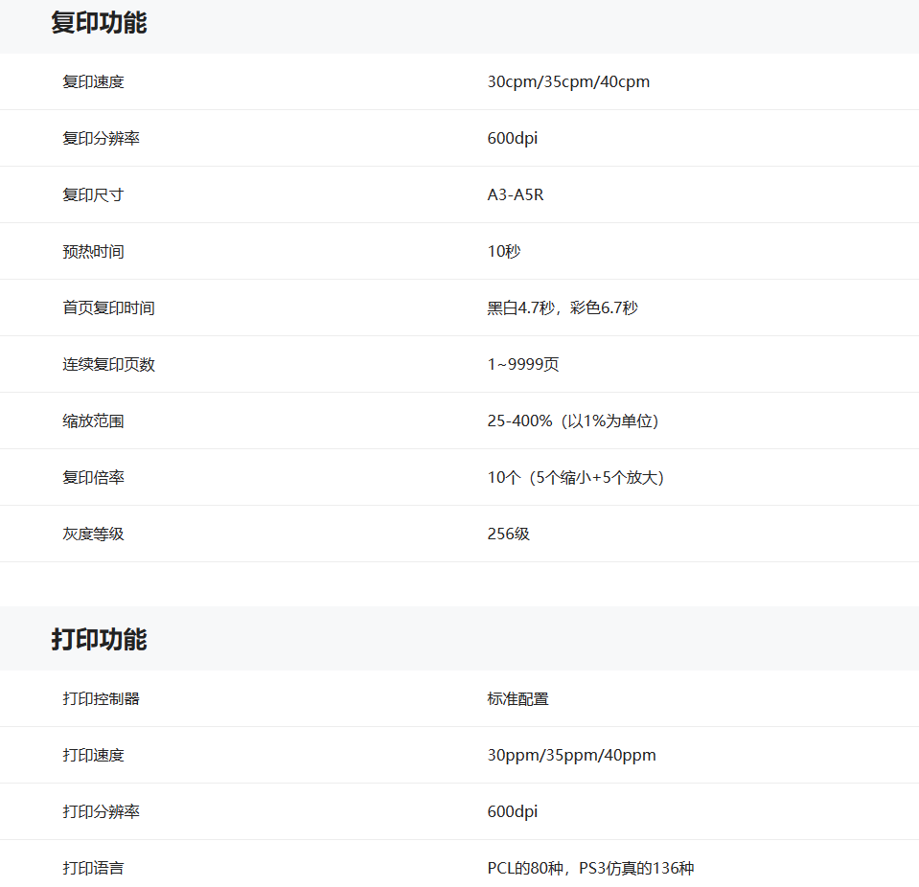Click the 黑白4.7秒，彩色6.7秒 value
The height and width of the screenshot is (887, 919).
pos(562,308)
